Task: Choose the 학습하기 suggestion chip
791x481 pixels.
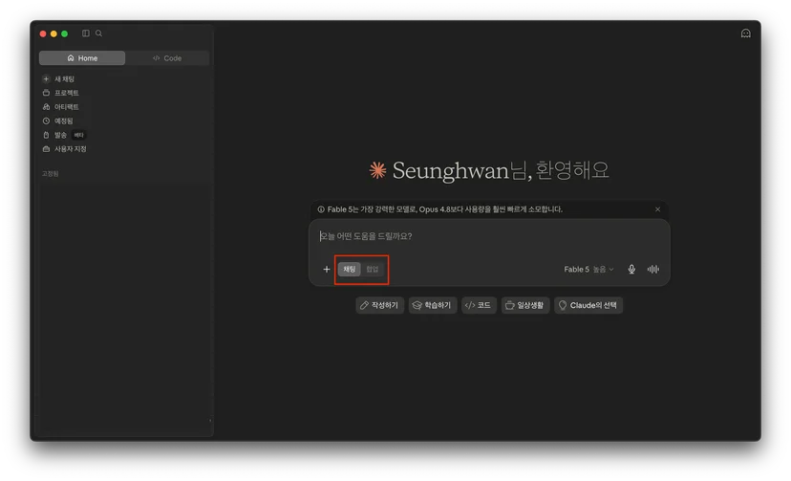Action: (433, 305)
